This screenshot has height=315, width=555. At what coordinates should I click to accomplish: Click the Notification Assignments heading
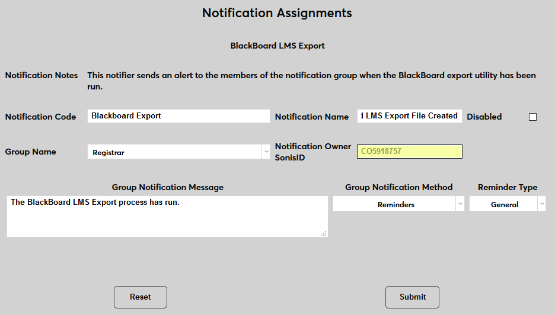277,13
